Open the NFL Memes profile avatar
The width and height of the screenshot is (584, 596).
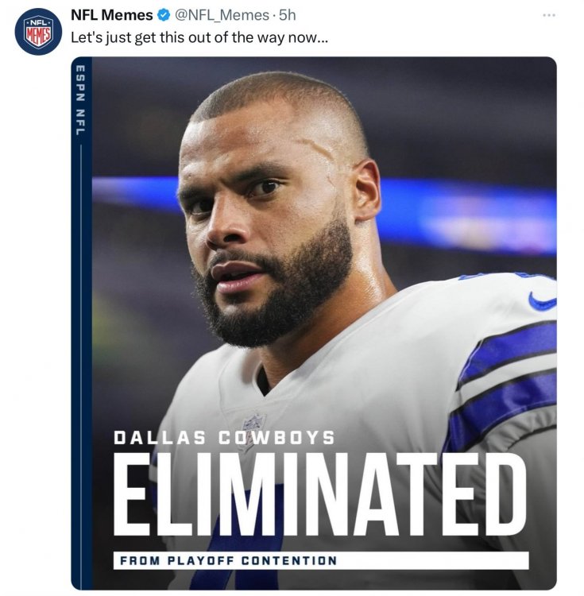(38, 30)
